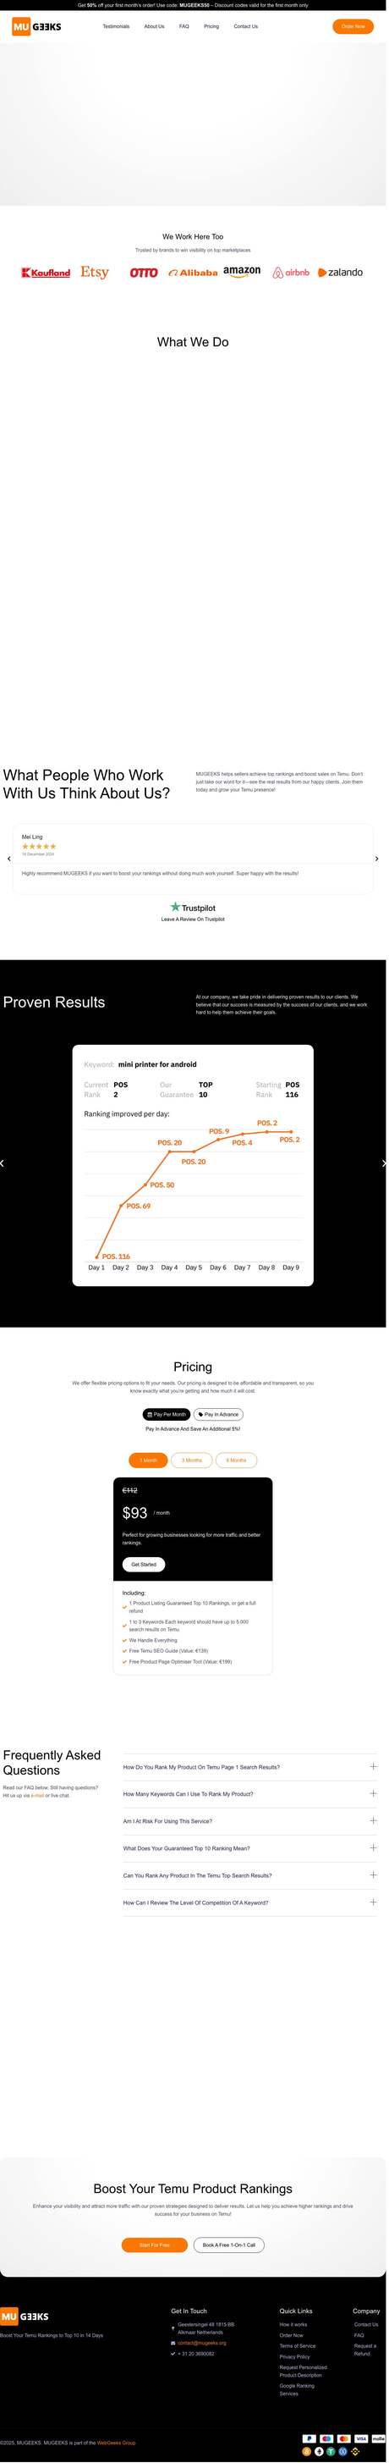Expand 'How Many Keywords Can I Use' question
389x2463 pixels.
(x=249, y=1794)
